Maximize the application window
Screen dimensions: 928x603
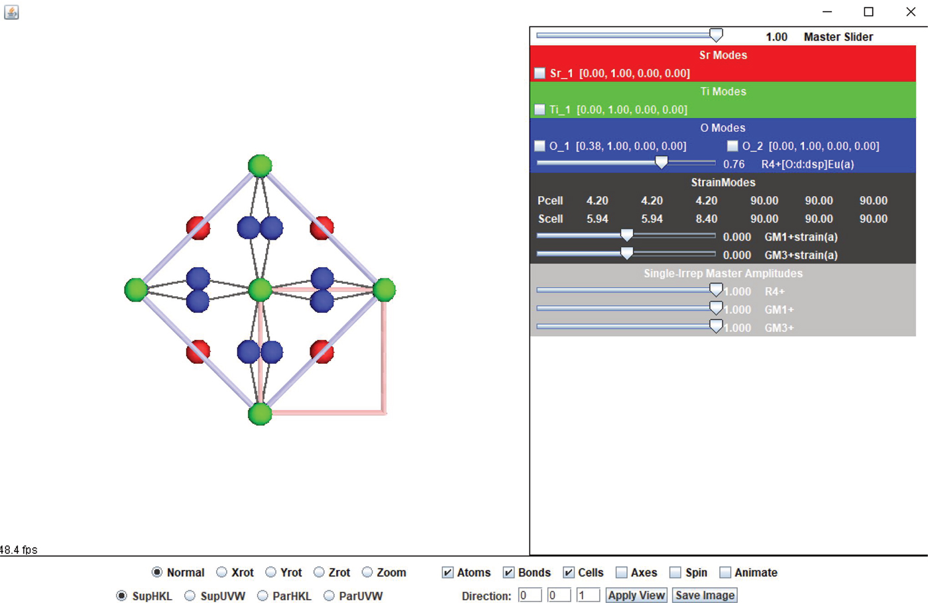pos(868,12)
